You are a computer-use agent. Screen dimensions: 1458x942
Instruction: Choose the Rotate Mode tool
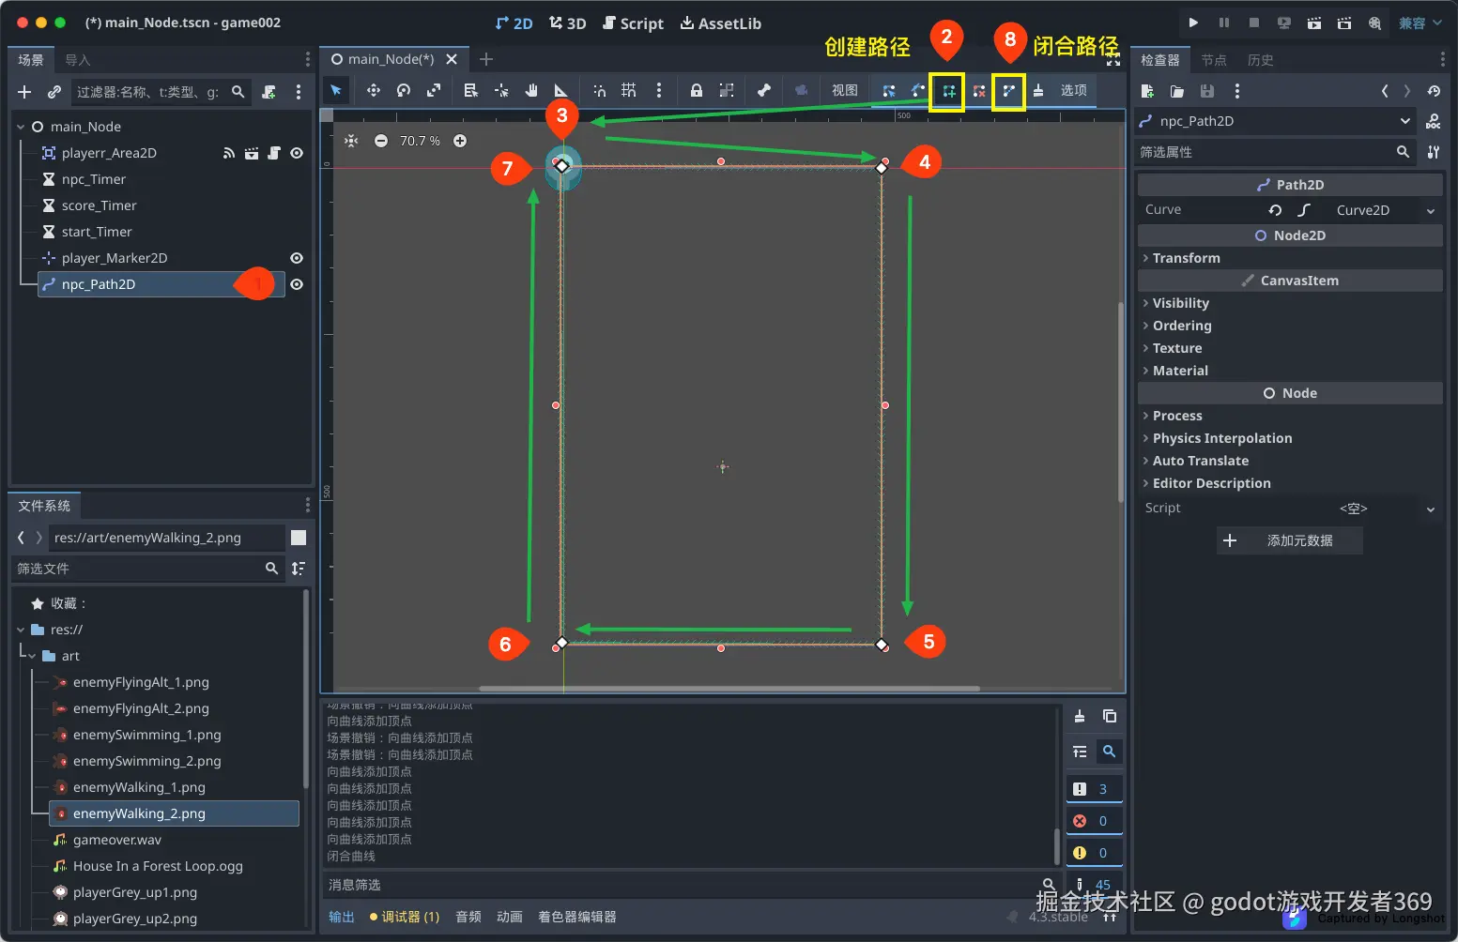pyautogui.click(x=404, y=90)
